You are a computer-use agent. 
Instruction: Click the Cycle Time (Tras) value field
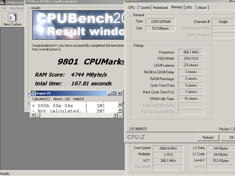point(191,85)
